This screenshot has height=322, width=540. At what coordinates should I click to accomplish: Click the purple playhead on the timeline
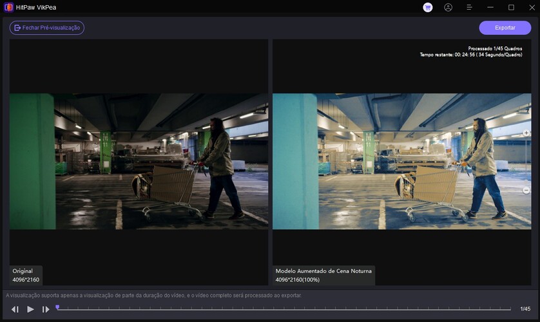point(57,308)
